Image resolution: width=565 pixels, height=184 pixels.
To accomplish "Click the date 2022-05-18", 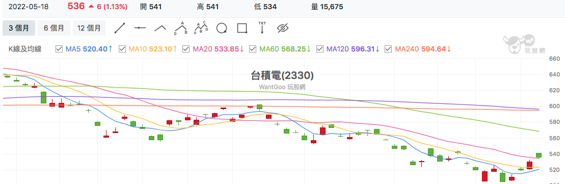I will (29, 7).
